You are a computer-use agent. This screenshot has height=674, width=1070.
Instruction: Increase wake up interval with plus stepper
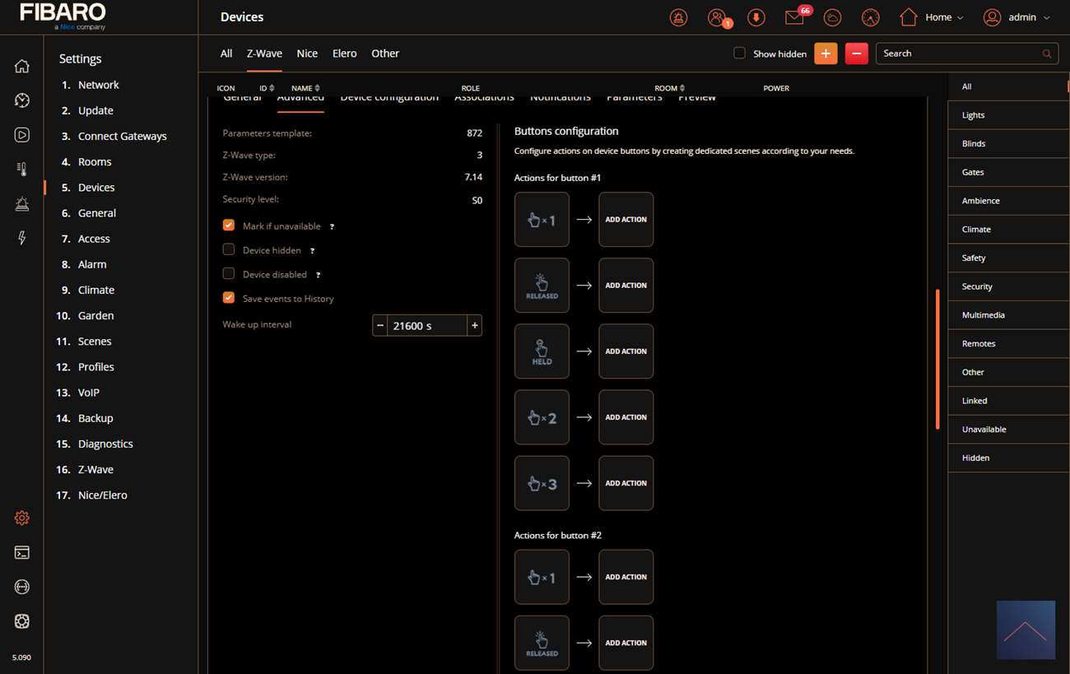tap(474, 326)
